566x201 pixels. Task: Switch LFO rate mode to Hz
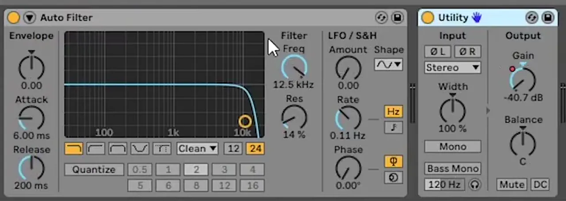pos(394,112)
